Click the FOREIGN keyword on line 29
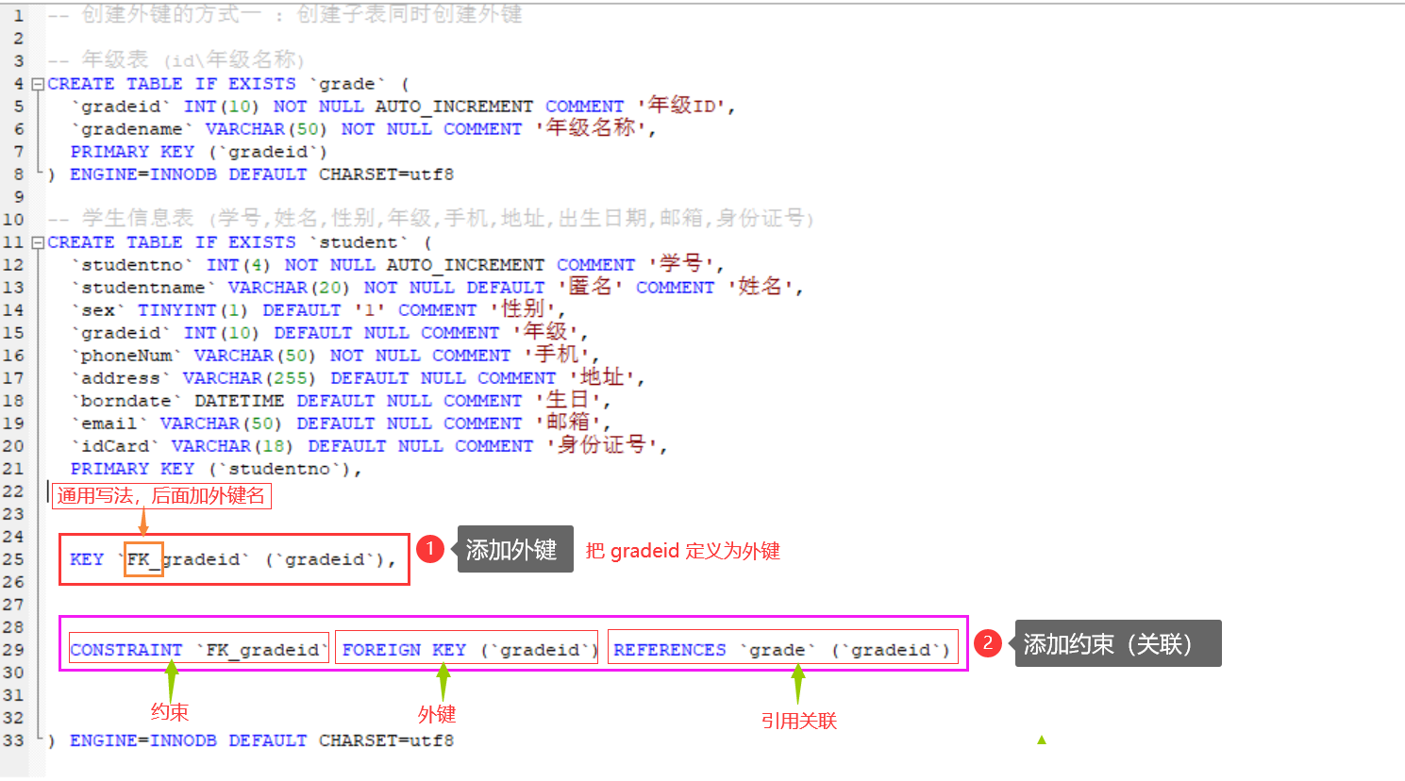Viewport: 1405px width, 781px height. pyautogui.click(x=381, y=650)
